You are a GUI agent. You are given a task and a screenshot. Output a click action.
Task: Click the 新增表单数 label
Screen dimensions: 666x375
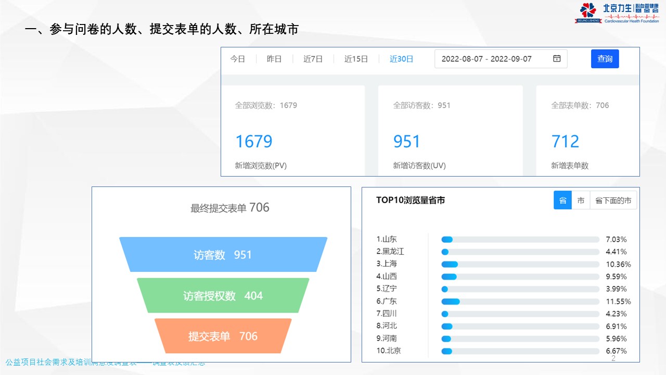click(570, 166)
